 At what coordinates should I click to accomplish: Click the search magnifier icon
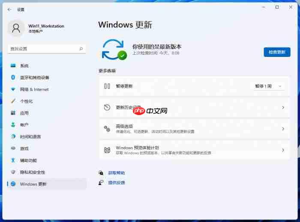(x=81, y=49)
